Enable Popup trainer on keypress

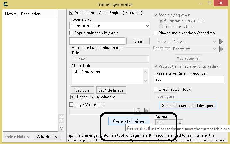point(71,33)
